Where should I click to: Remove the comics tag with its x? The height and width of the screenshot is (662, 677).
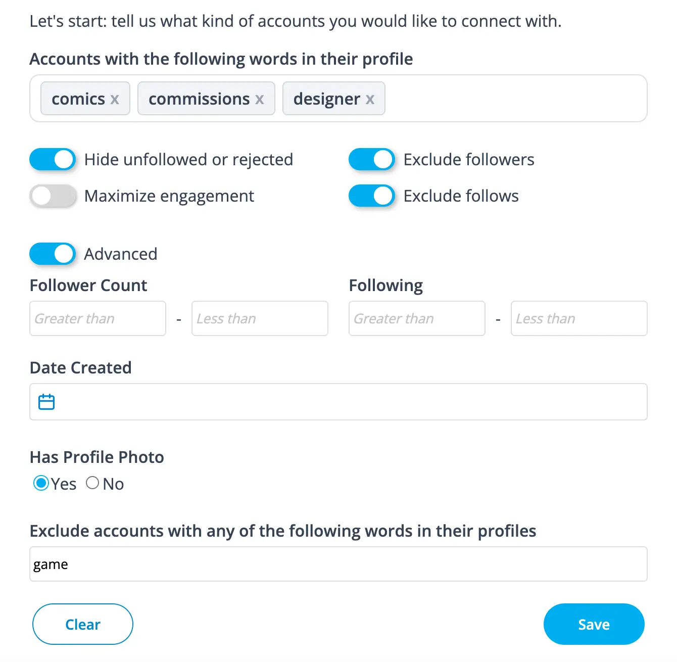tap(115, 99)
